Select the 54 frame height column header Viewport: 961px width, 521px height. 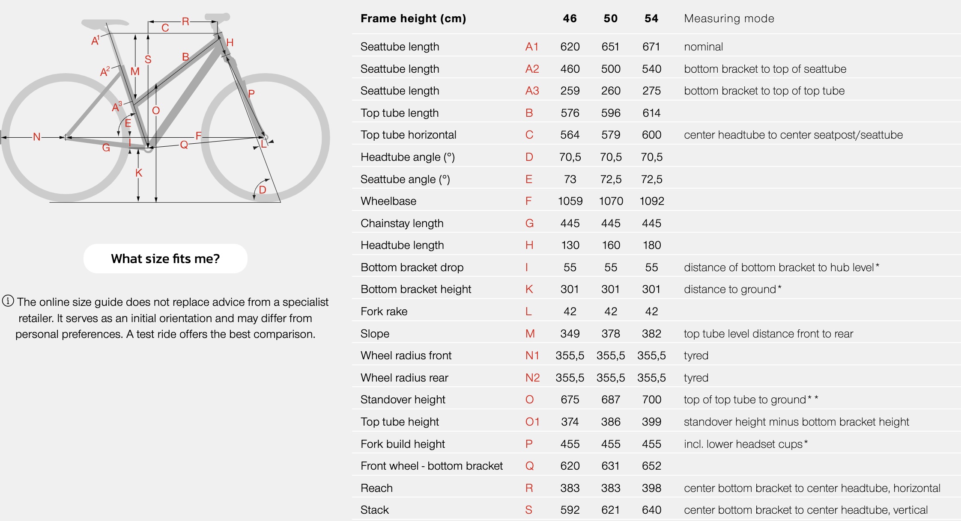tap(651, 18)
